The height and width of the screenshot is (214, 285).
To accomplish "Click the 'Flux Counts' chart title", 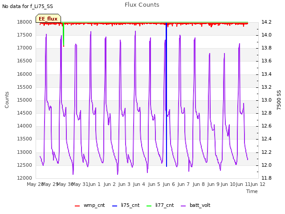I will pos(142,5).
